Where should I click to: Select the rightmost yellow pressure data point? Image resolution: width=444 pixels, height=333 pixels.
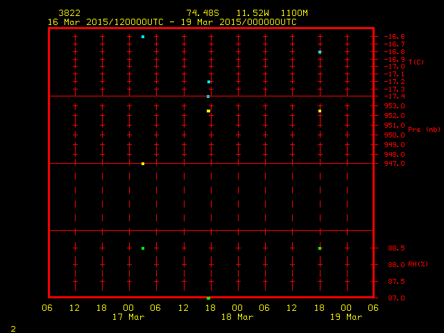[x=320, y=111]
